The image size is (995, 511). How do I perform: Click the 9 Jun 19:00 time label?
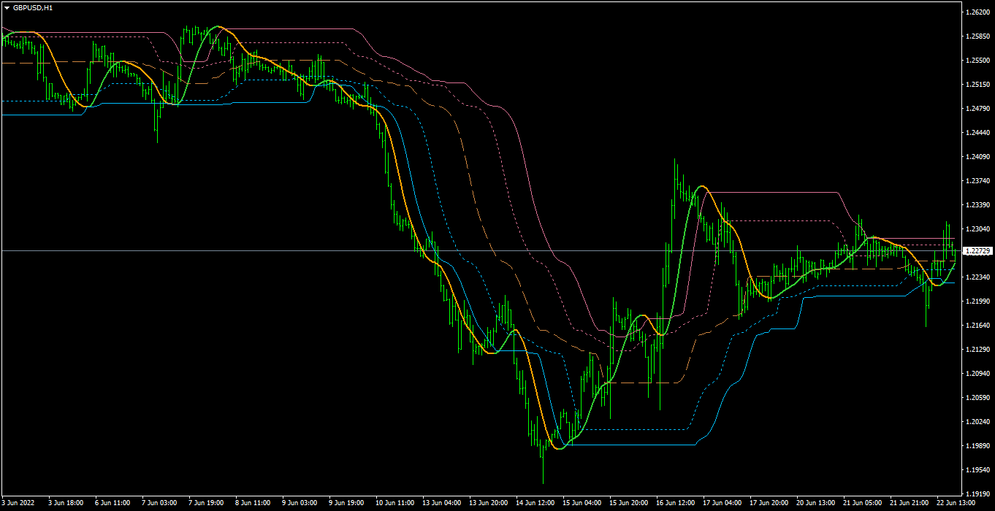[347, 503]
